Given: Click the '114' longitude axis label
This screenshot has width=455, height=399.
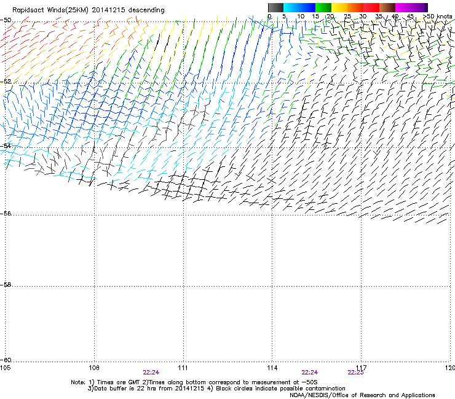Looking at the screenshot, I should pos(272,368).
